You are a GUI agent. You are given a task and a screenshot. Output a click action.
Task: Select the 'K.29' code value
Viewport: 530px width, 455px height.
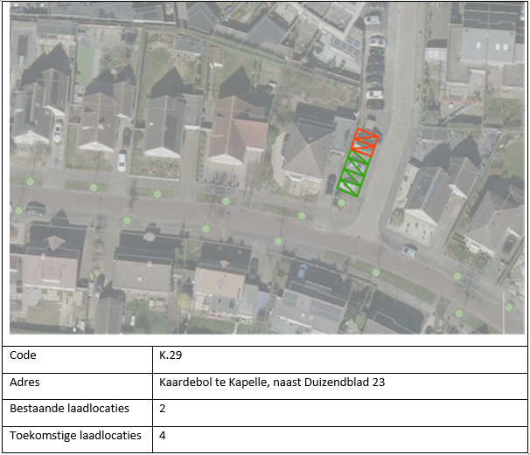click(x=171, y=356)
